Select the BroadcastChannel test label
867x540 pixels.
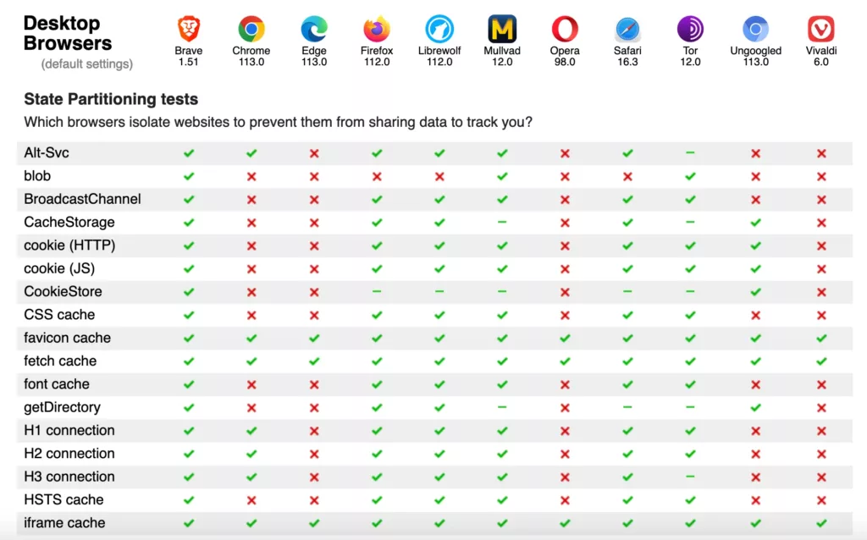(82, 200)
